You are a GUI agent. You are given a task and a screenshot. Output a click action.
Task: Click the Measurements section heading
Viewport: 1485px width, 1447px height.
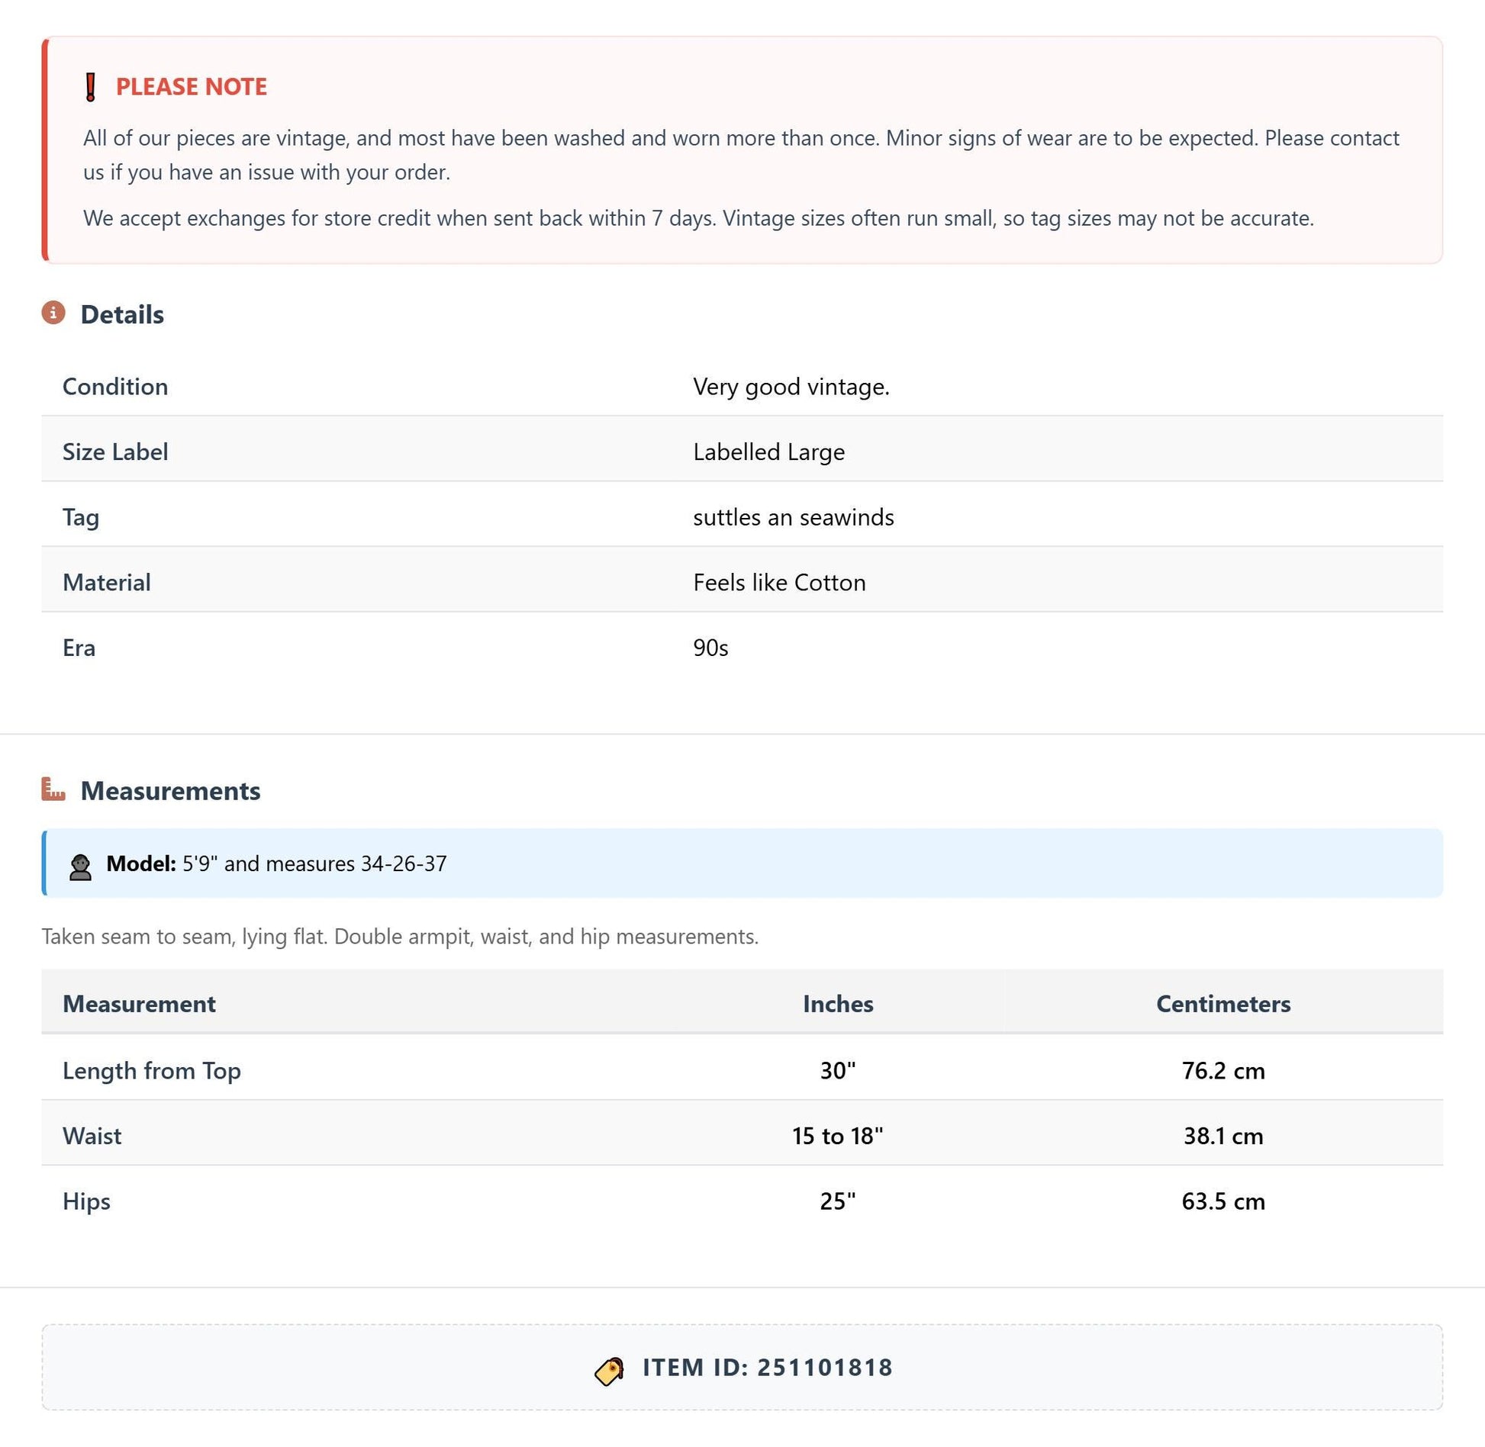click(170, 791)
